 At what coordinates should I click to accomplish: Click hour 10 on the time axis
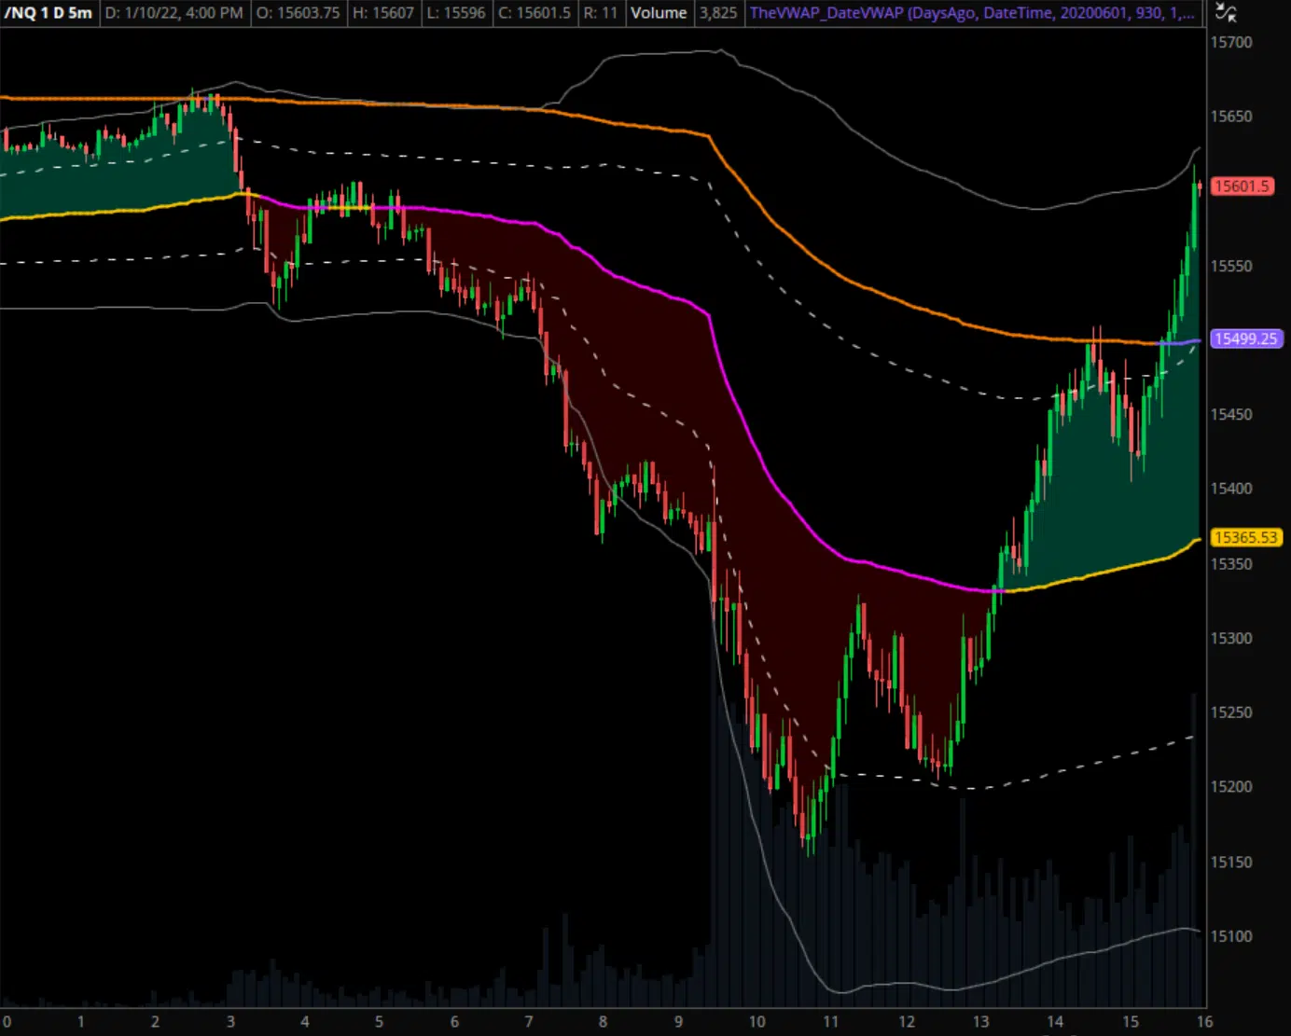[757, 1021]
